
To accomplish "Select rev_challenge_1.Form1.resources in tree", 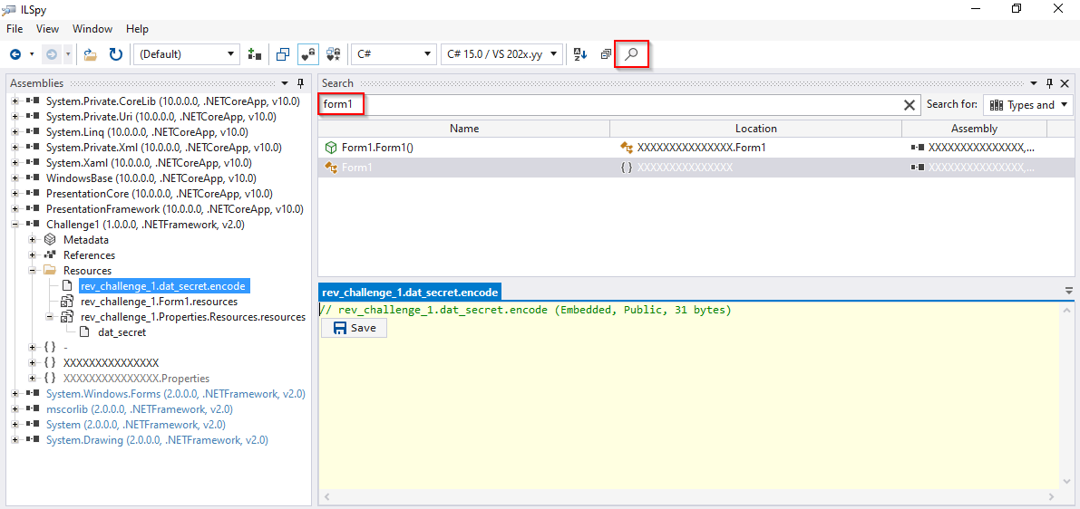I will coord(159,302).
